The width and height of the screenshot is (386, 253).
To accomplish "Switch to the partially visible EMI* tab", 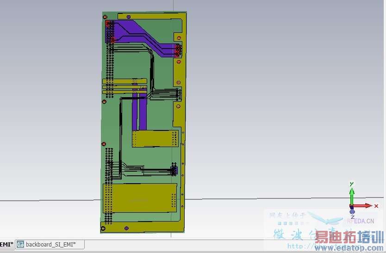I will click(7, 244).
